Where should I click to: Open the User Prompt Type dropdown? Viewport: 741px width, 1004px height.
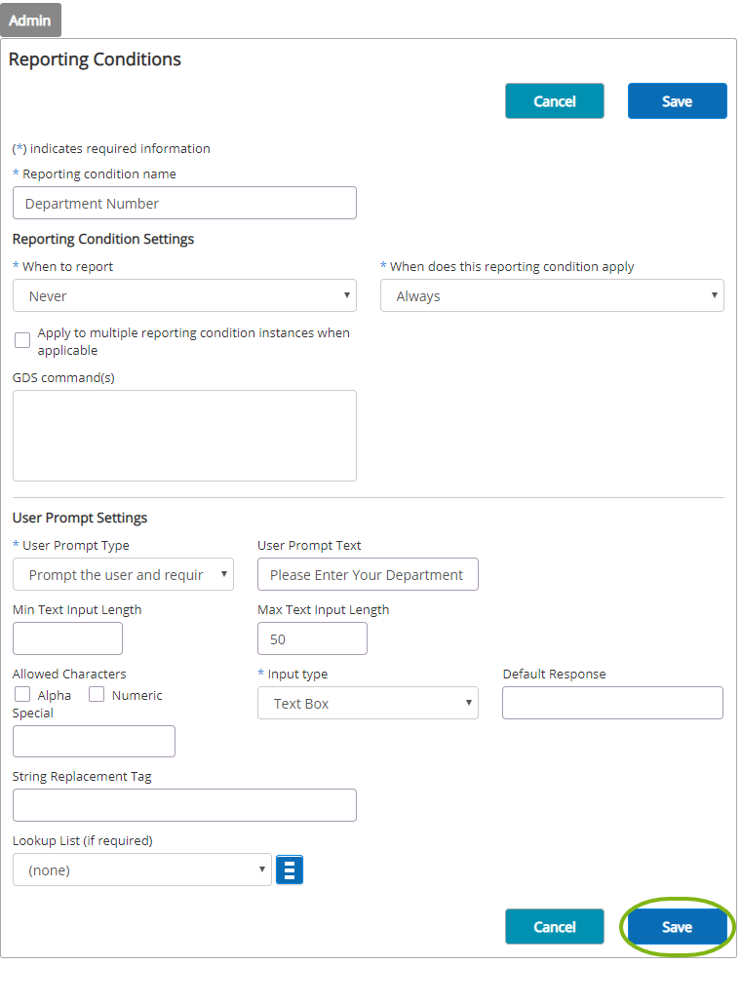click(x=123, y=574)
